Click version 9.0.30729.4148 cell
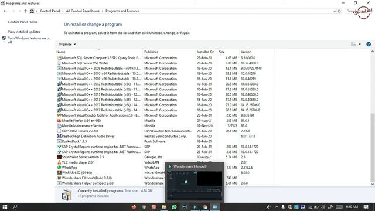This screenshot has height=211, width=375. coord(251,69)
